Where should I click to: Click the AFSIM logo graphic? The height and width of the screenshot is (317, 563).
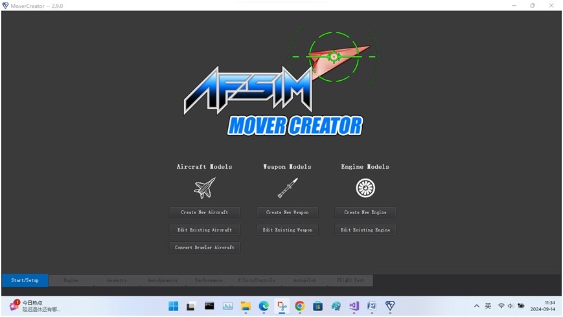click(247, 91)
